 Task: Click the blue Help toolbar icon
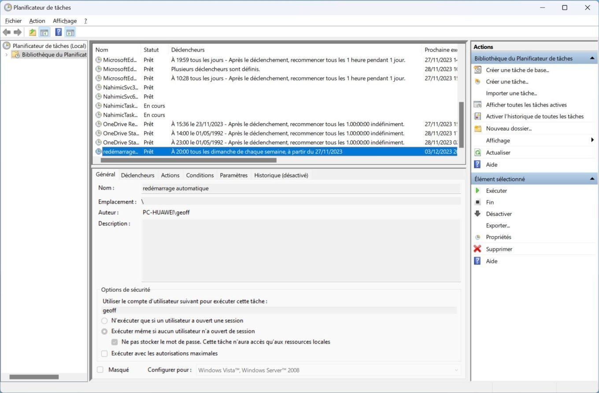[58, 32]
